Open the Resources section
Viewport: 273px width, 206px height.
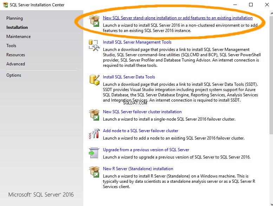(16, 55)
